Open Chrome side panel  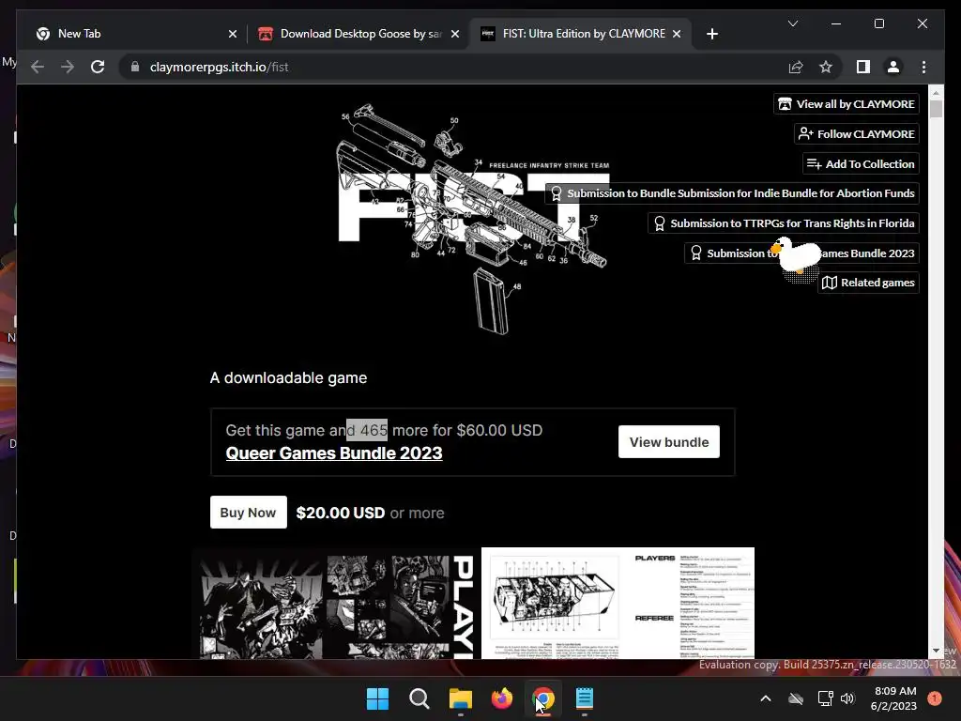coord(863,67)
